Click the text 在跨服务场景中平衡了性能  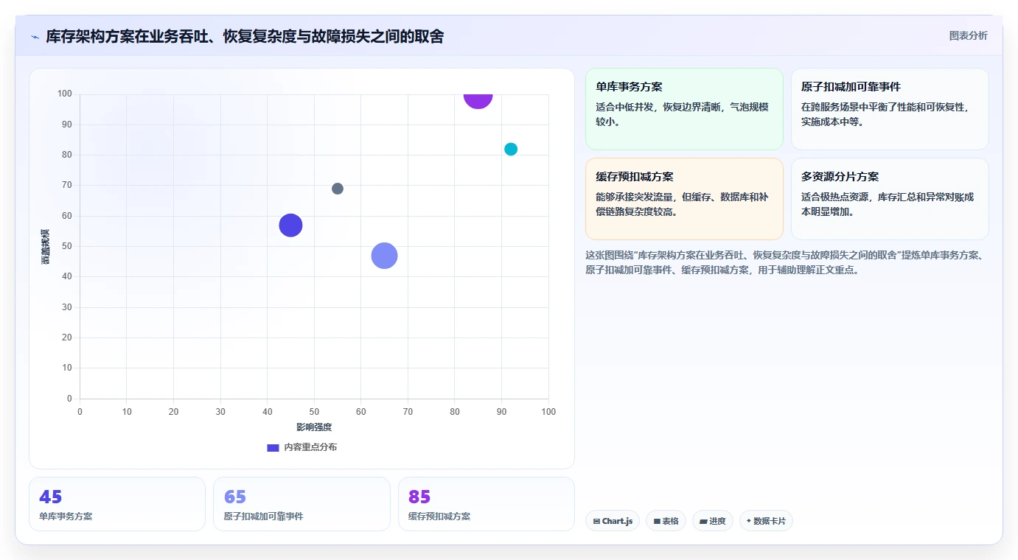(885, 114)
